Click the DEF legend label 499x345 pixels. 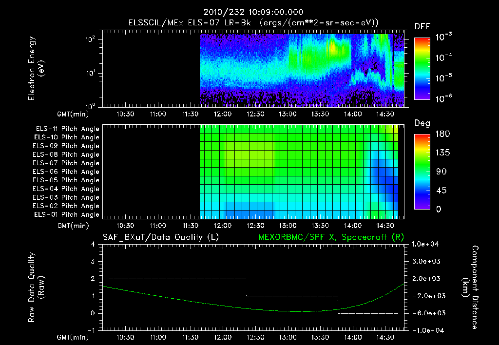pos(422,26)
